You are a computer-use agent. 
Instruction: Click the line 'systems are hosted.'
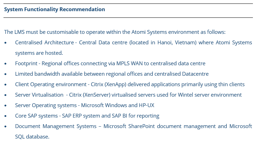(39, 53)
